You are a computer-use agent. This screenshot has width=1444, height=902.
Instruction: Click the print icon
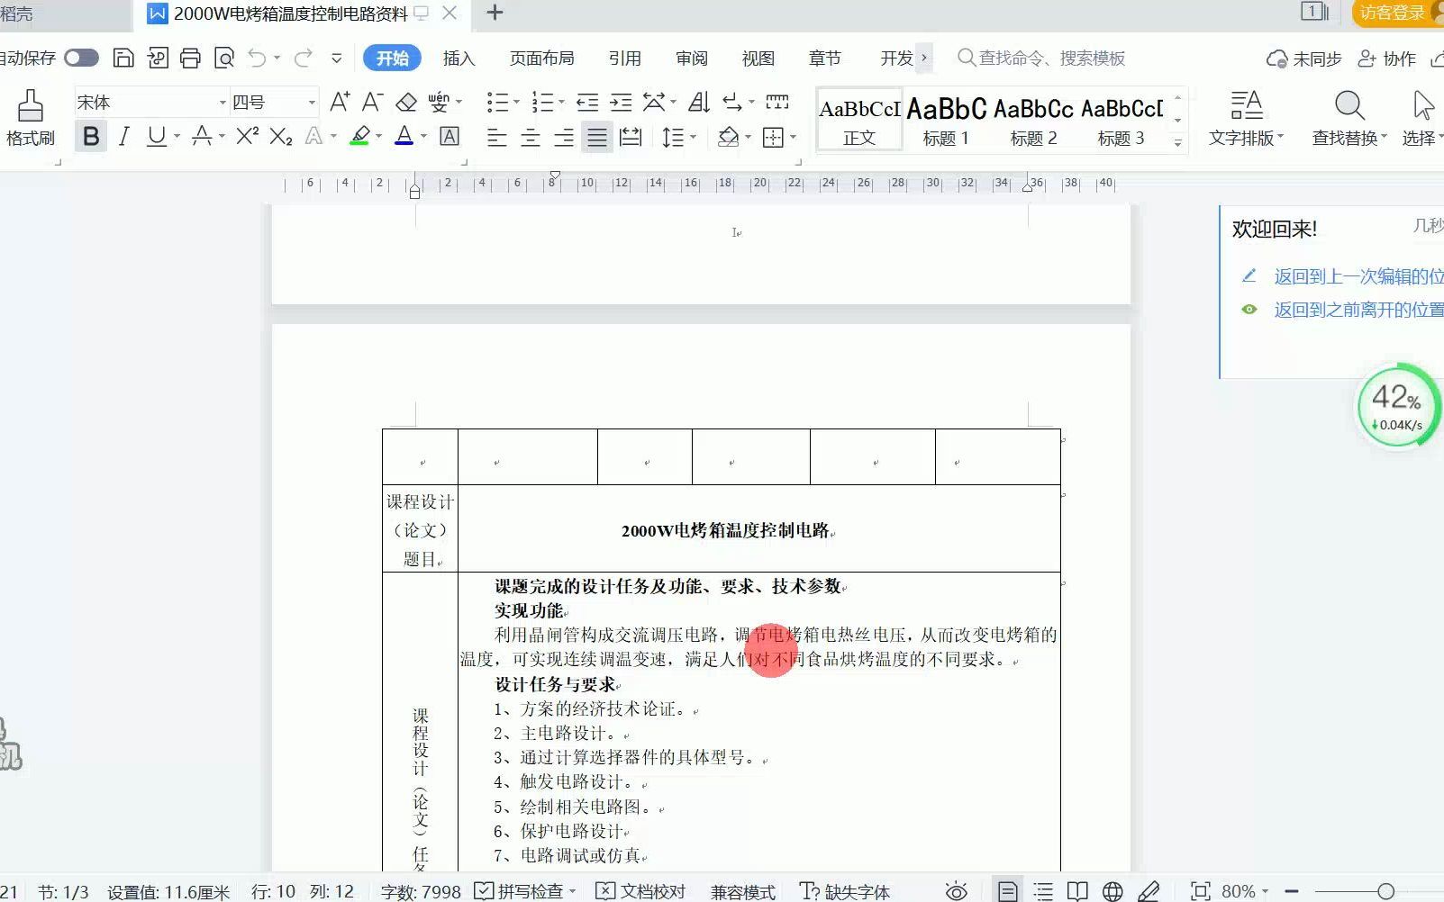click(x=189, y=57)
